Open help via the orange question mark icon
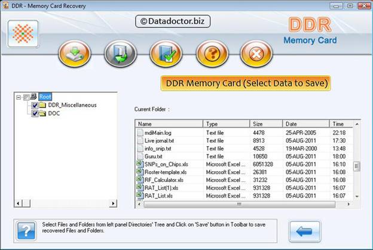The width and height of the screenshot is (373, 250). click(x=212, y=54)
